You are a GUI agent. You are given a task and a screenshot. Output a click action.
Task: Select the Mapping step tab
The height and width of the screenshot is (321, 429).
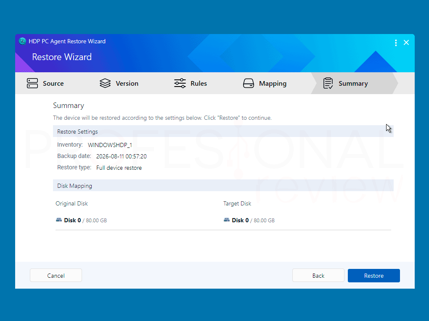coord(265,83)
